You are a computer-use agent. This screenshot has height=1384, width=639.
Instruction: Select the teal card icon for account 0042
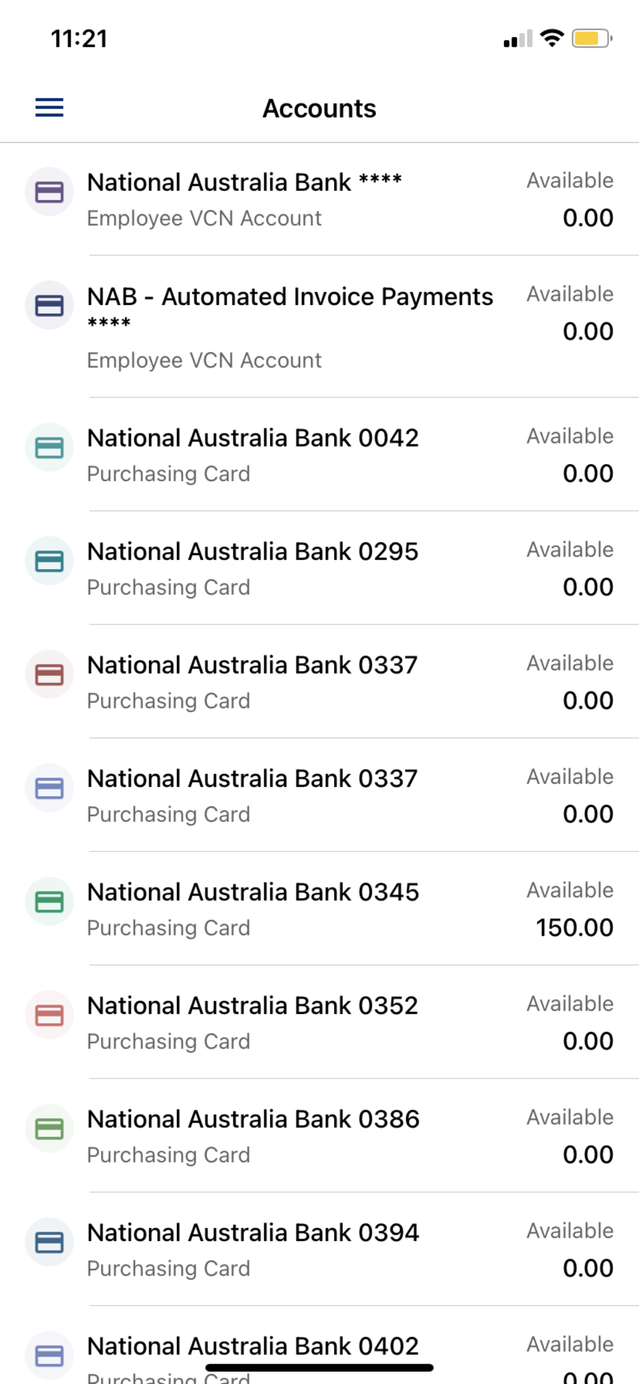coord(49,447)
